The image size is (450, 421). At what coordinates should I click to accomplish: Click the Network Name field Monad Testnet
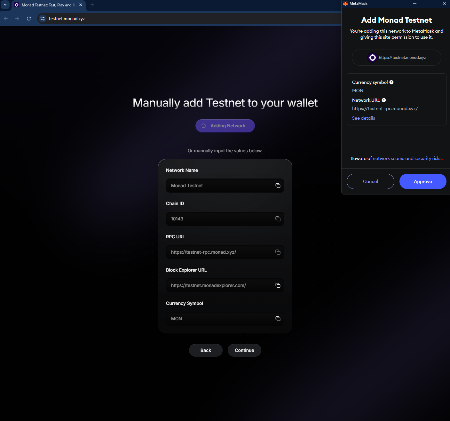click(x=225, y=186)
